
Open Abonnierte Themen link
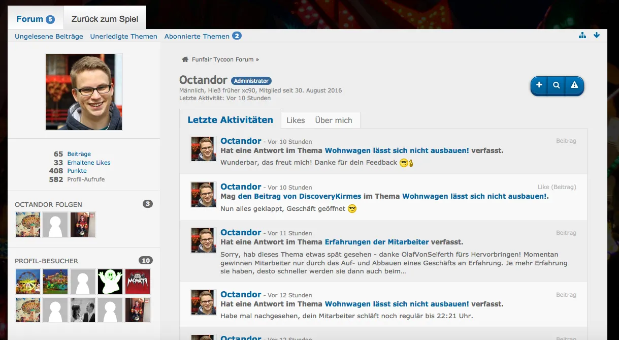(197, 36)
